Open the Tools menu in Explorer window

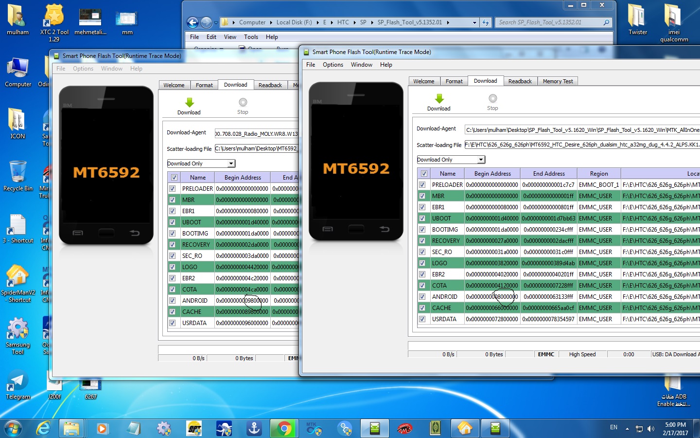tap(251, 37)
